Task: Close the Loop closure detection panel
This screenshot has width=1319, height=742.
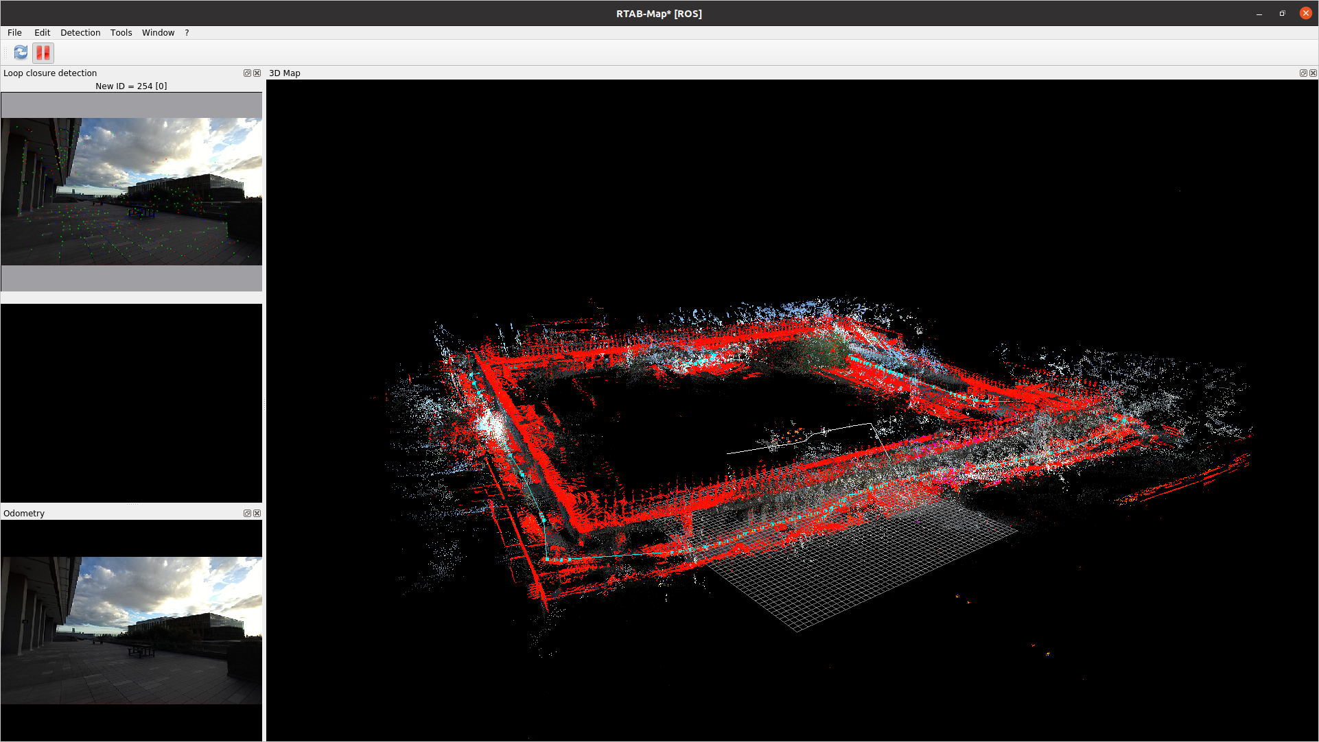Action: 257,73
